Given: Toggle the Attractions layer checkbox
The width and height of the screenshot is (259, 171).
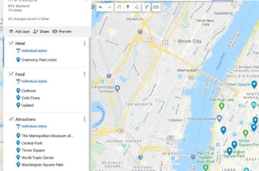Looking at the screenshot, I should [x=11, y=119].
